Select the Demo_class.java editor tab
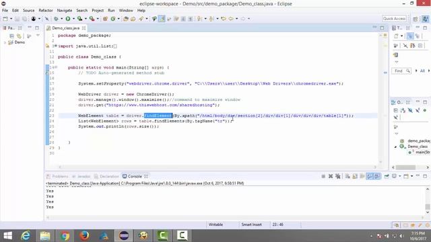 pyautogui.click(x=65, y=28)
